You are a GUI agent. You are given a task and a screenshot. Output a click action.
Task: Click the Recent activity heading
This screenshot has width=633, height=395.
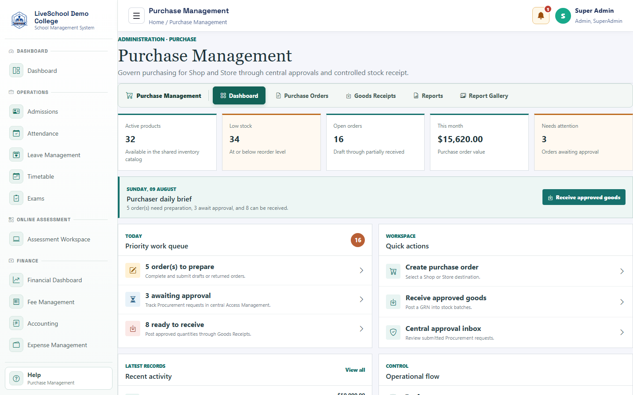(149, 377)
